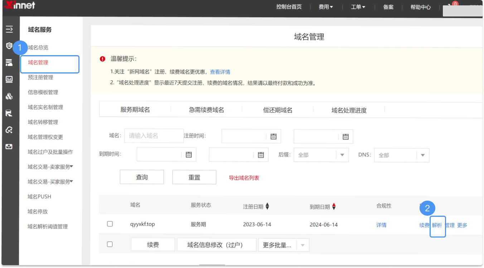Open 更多 options for qyyxkf.top
Screen dimensions: 484x268
point(462,225)
